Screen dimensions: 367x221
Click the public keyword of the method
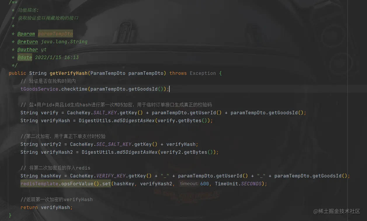(18, 73)
